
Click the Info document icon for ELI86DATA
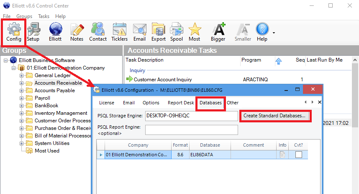[282, 155]
